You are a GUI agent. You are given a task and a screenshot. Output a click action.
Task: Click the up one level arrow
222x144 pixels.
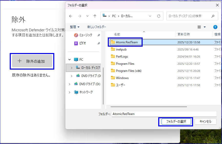pyautogui.click(x=95, y=16)
